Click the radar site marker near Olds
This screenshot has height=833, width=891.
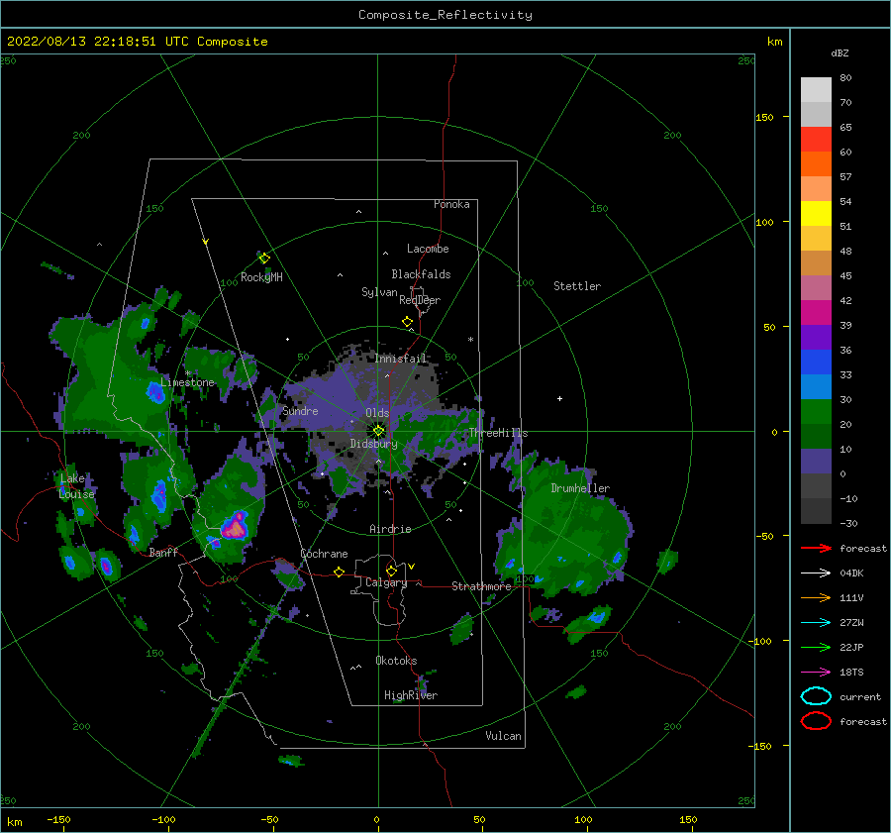point(378,431)
